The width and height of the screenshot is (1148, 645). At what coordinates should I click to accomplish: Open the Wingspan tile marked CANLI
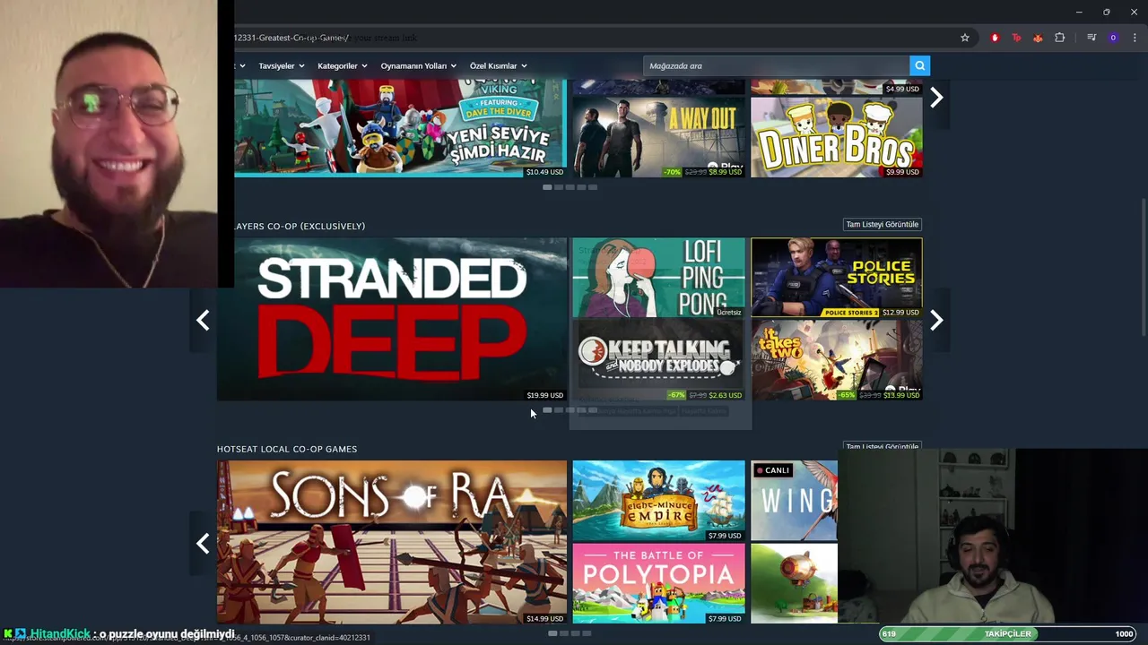[794, 500]
